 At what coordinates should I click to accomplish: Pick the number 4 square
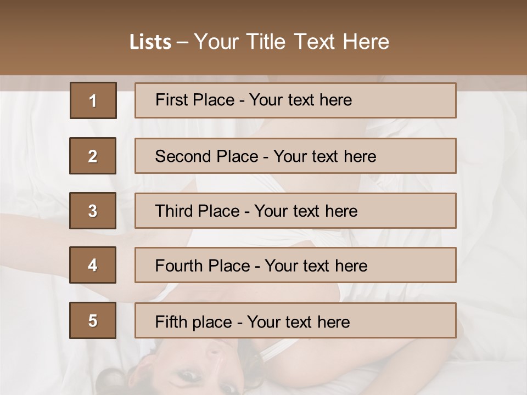point(93,266)
